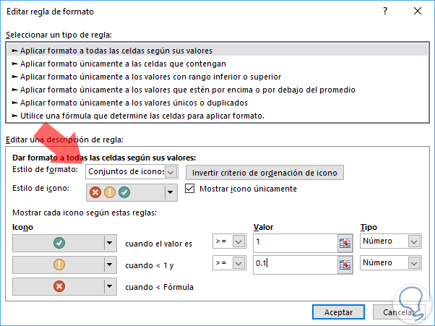Toggle Mostrar icono únicamente checkbox
This screenshot has width=435, height=326.
pos(191,189)
